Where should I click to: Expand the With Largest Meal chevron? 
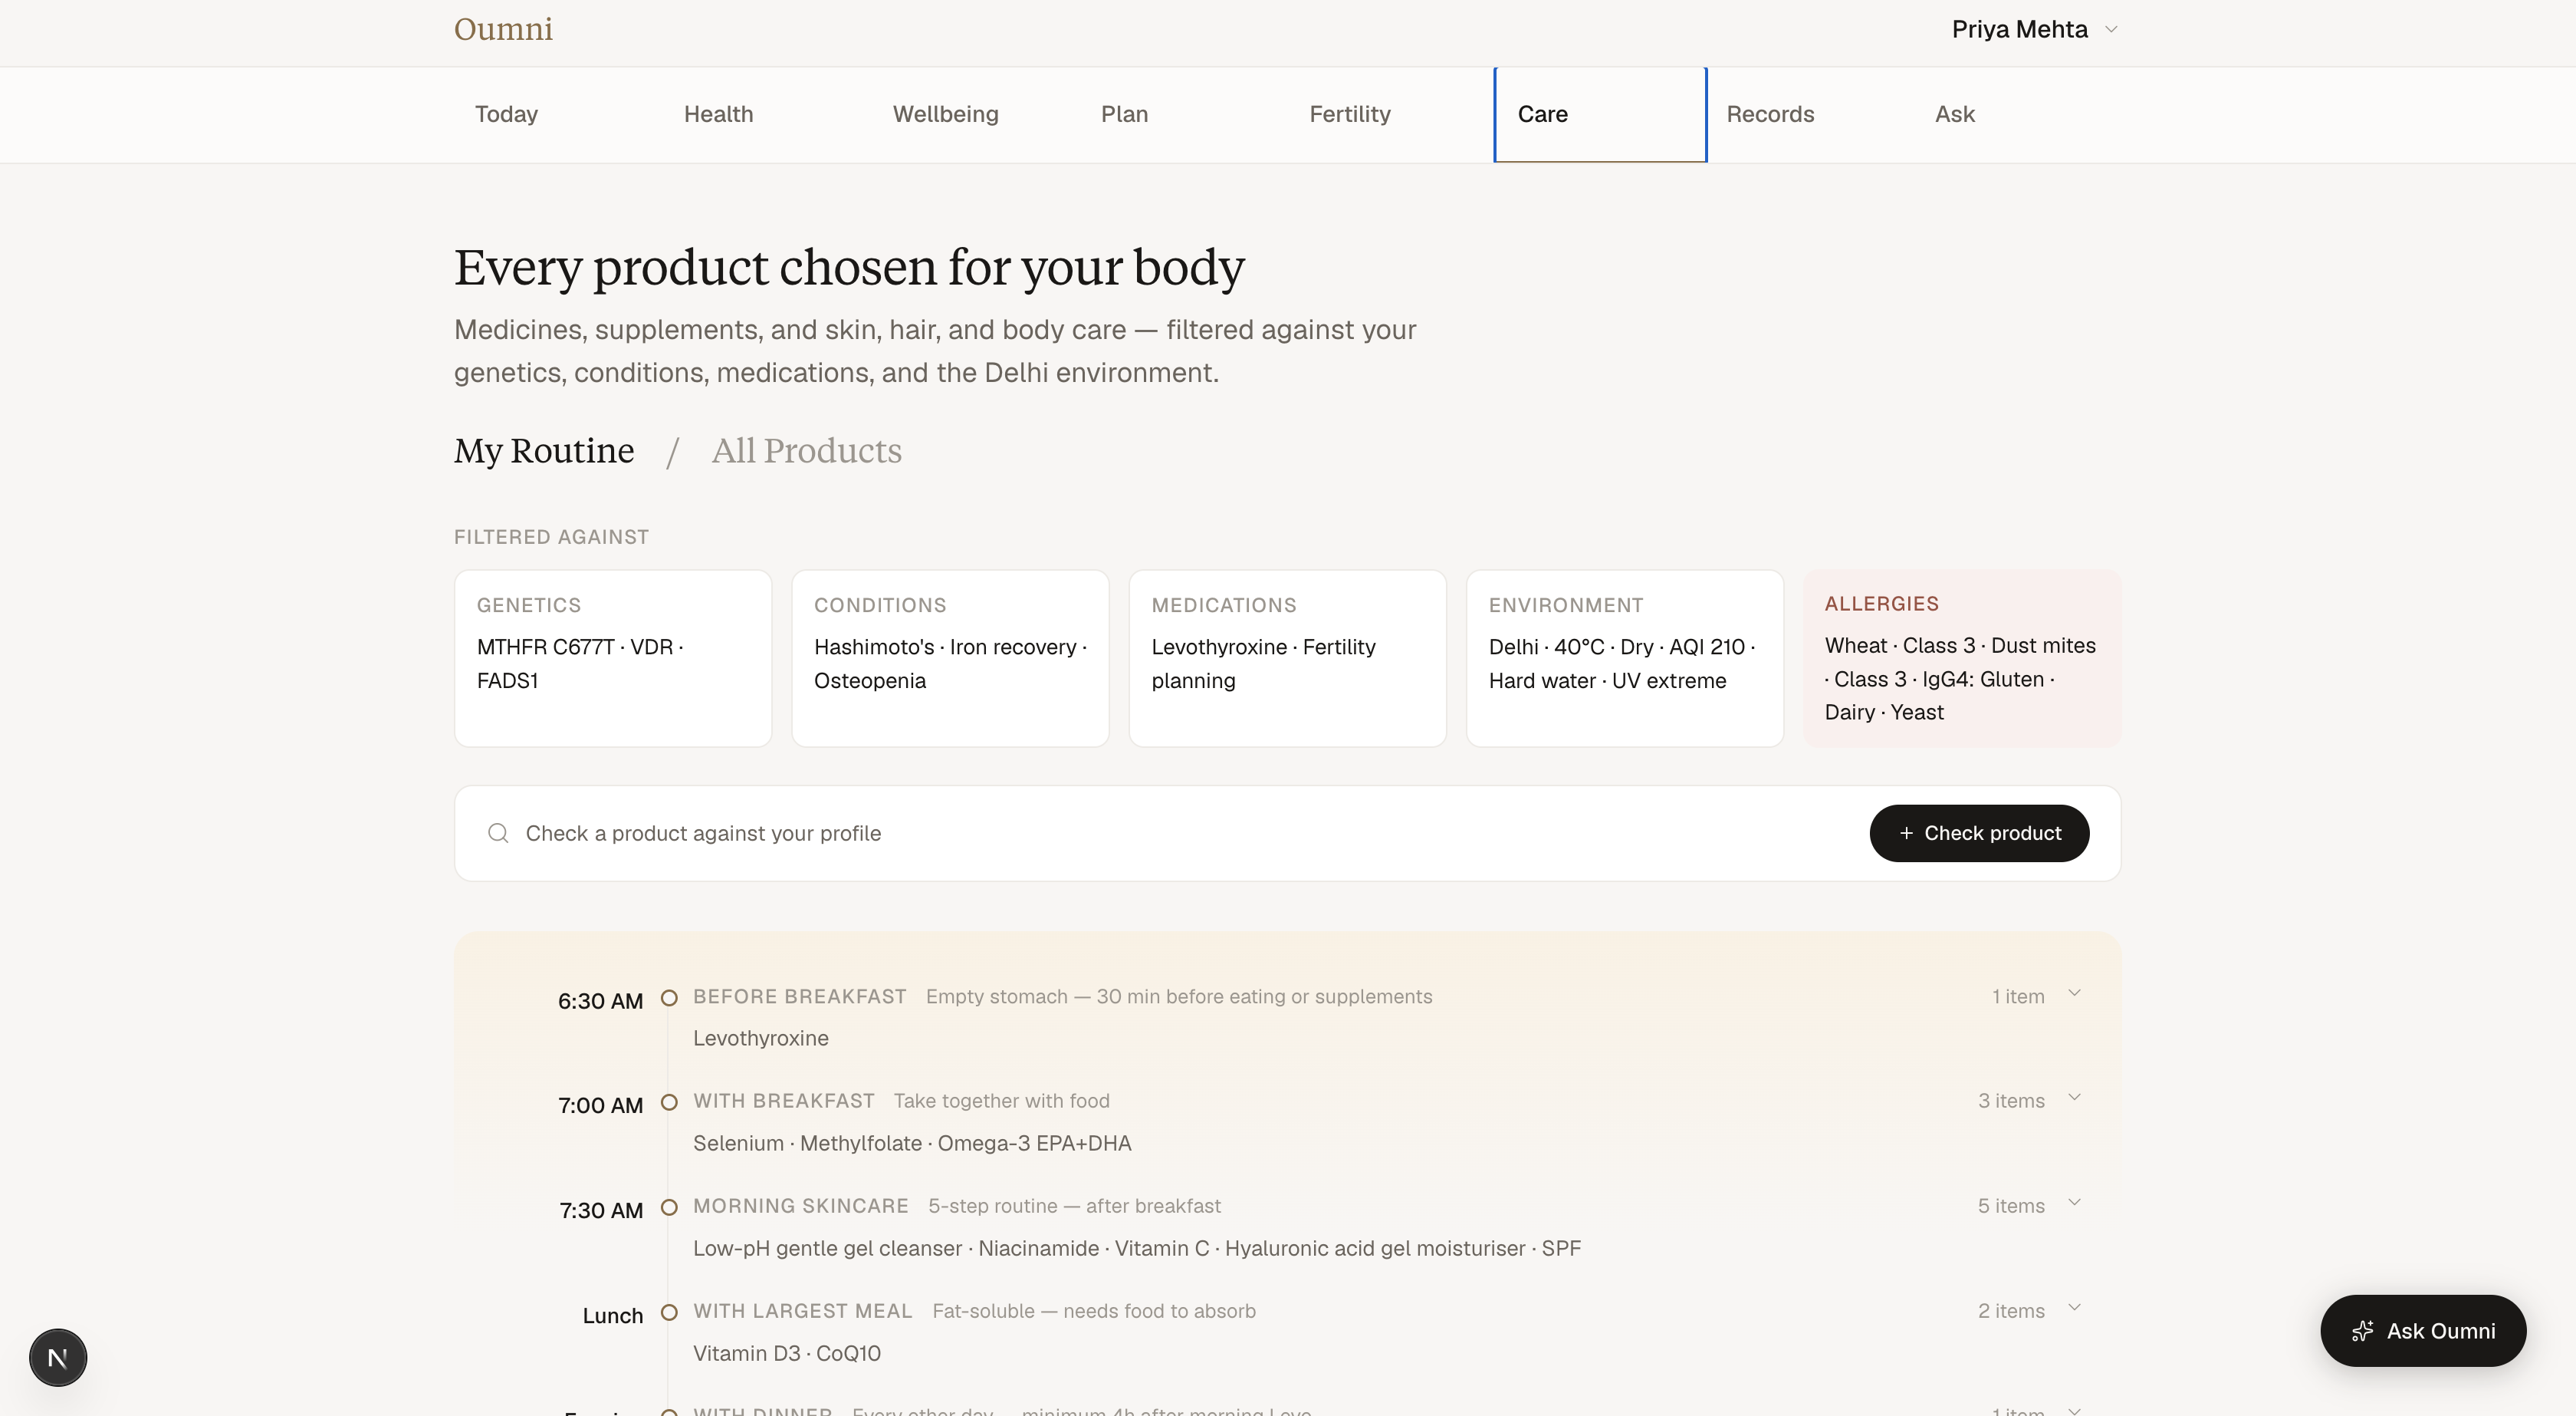click(2074, 1308)
